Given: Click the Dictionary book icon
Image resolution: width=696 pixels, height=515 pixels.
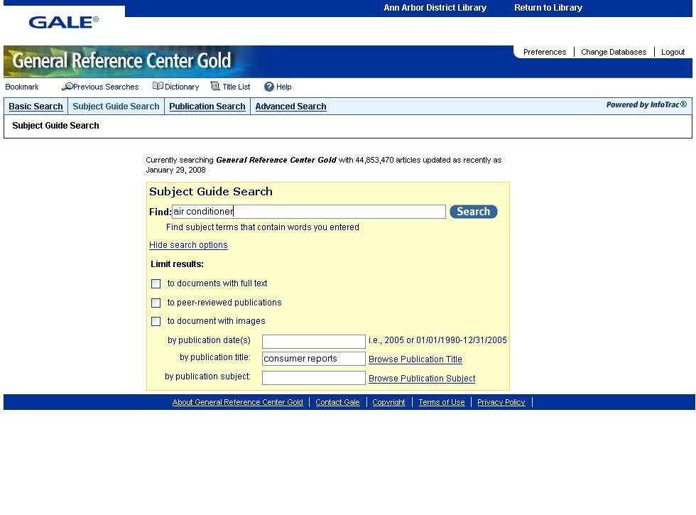Looking at the screenshot, I should click(158, 86).
